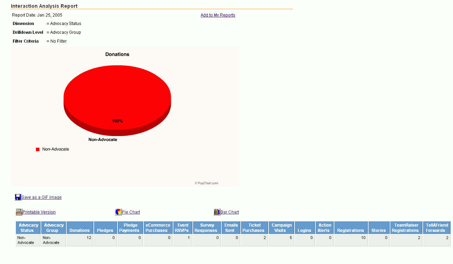Open the Add to My Reports link
The image size is (453, 264).
tap(218, 15)
